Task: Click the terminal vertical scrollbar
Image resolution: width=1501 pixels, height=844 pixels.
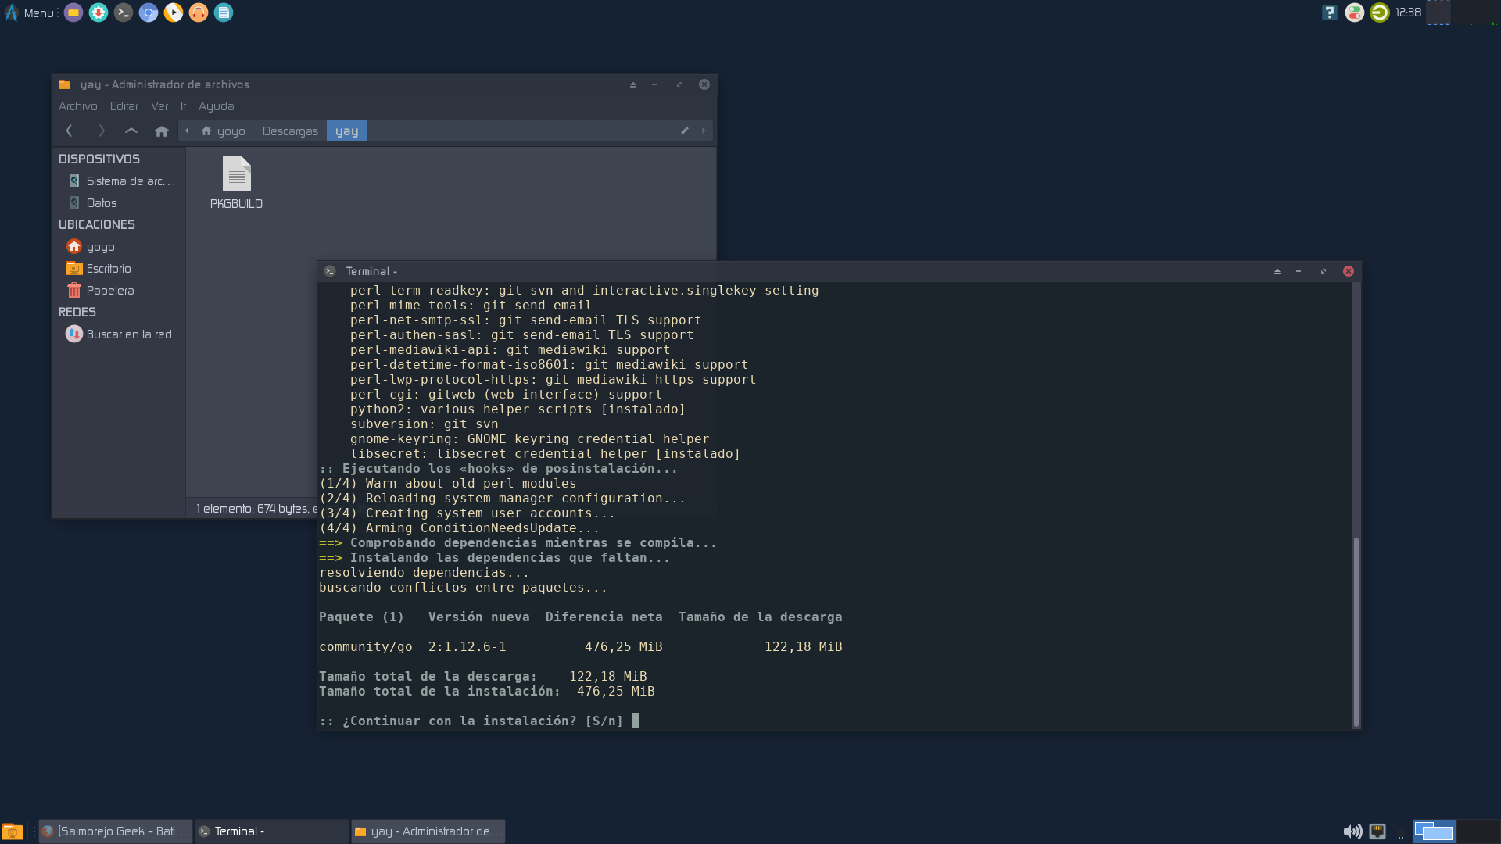Action: click(1356, 631)
